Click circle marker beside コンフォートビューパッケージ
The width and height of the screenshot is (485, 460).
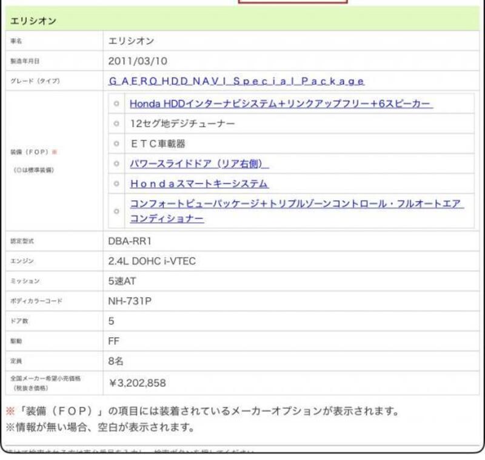click(x=116, y=211)
